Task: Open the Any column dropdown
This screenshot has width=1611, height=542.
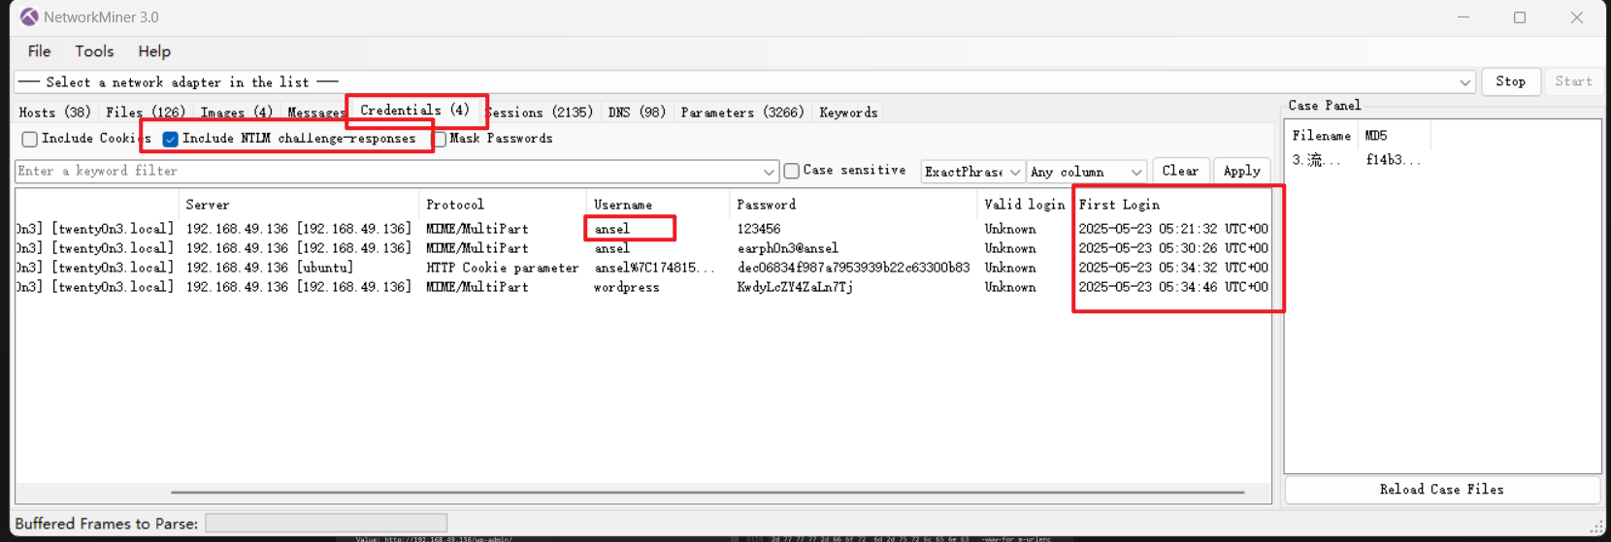Action: (1087, 172)
